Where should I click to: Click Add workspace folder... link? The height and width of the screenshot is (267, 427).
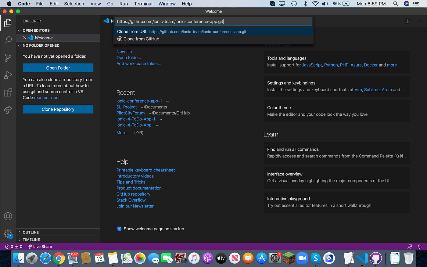[139, 63]
